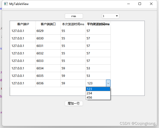The image size is (159, 128).
Task: Select the port cell 6032
Action: tap(48, 53)
